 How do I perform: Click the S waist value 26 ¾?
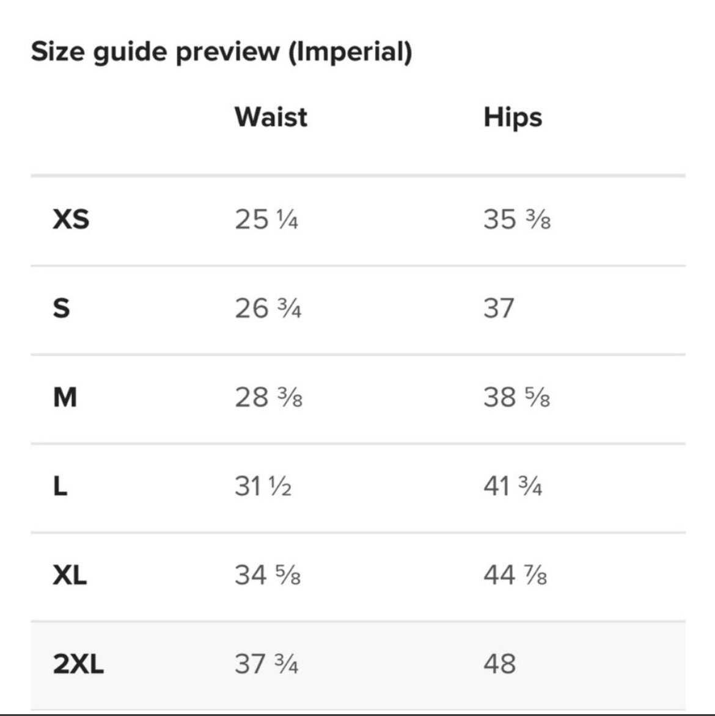point(268,309)
